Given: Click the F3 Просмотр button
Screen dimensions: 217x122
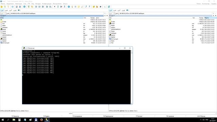Looking at the screenshot, I should click(15, 116).
